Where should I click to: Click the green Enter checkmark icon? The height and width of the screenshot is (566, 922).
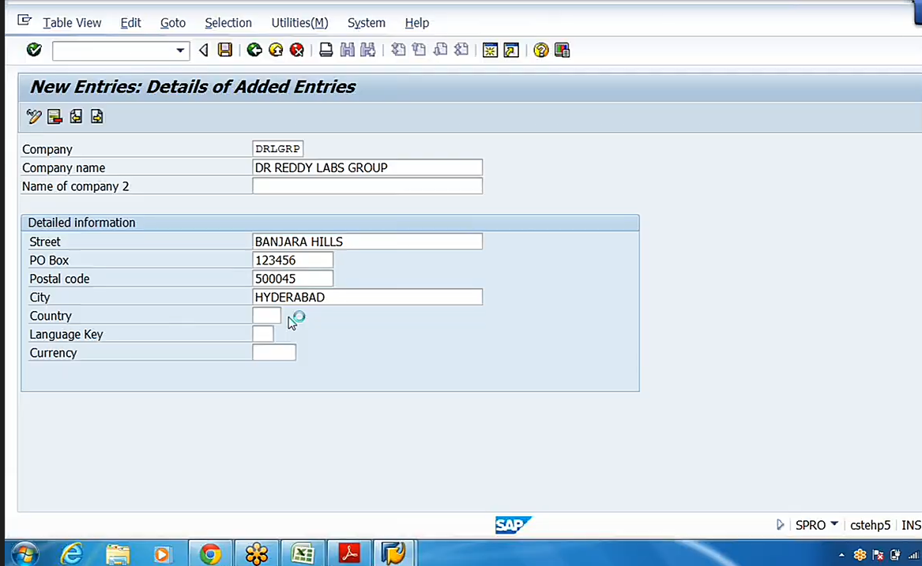[34, 50]
